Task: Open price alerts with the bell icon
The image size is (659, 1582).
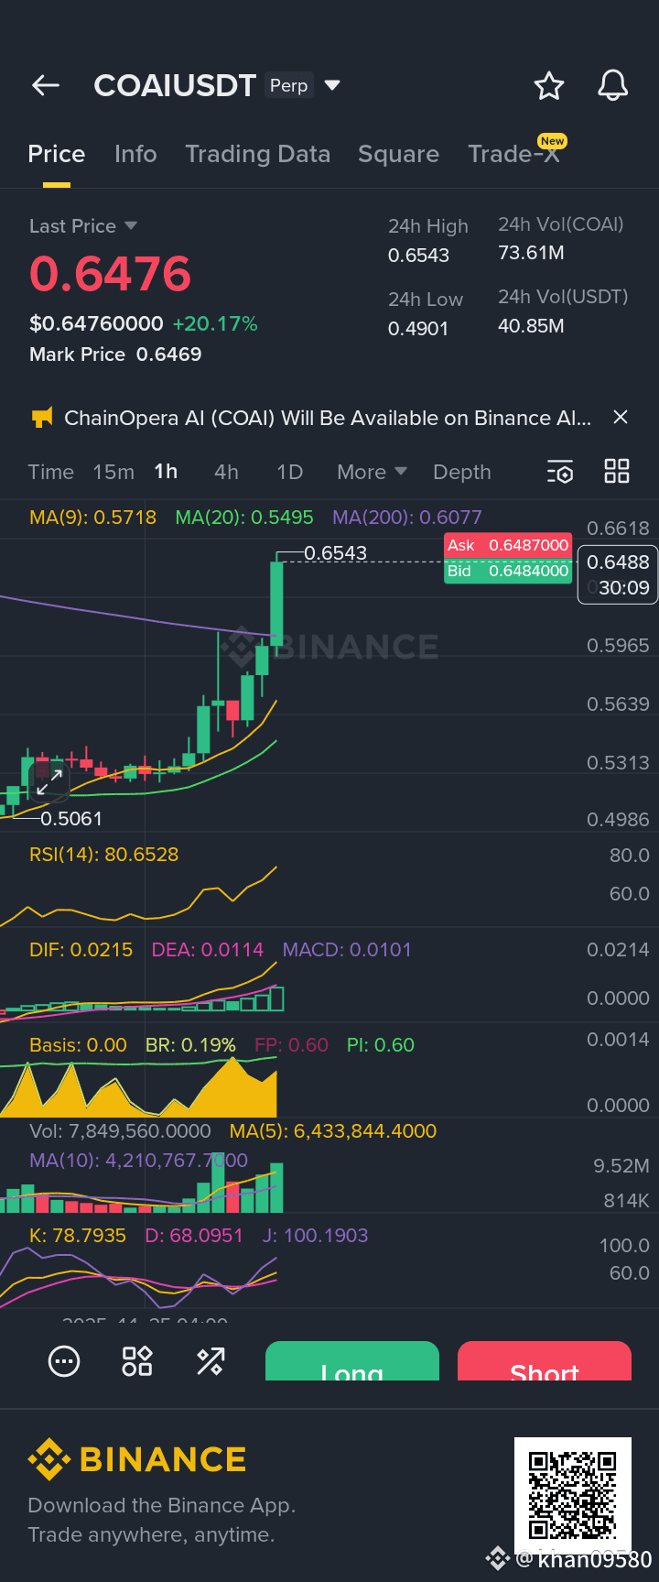Action: point(613,85)
